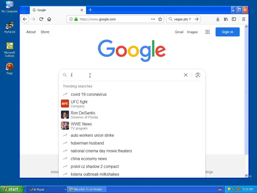Click the WWE News thumbnail
257x193 pixels.
[65, 126]
